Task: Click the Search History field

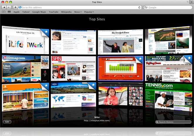Action: (175, 122)
